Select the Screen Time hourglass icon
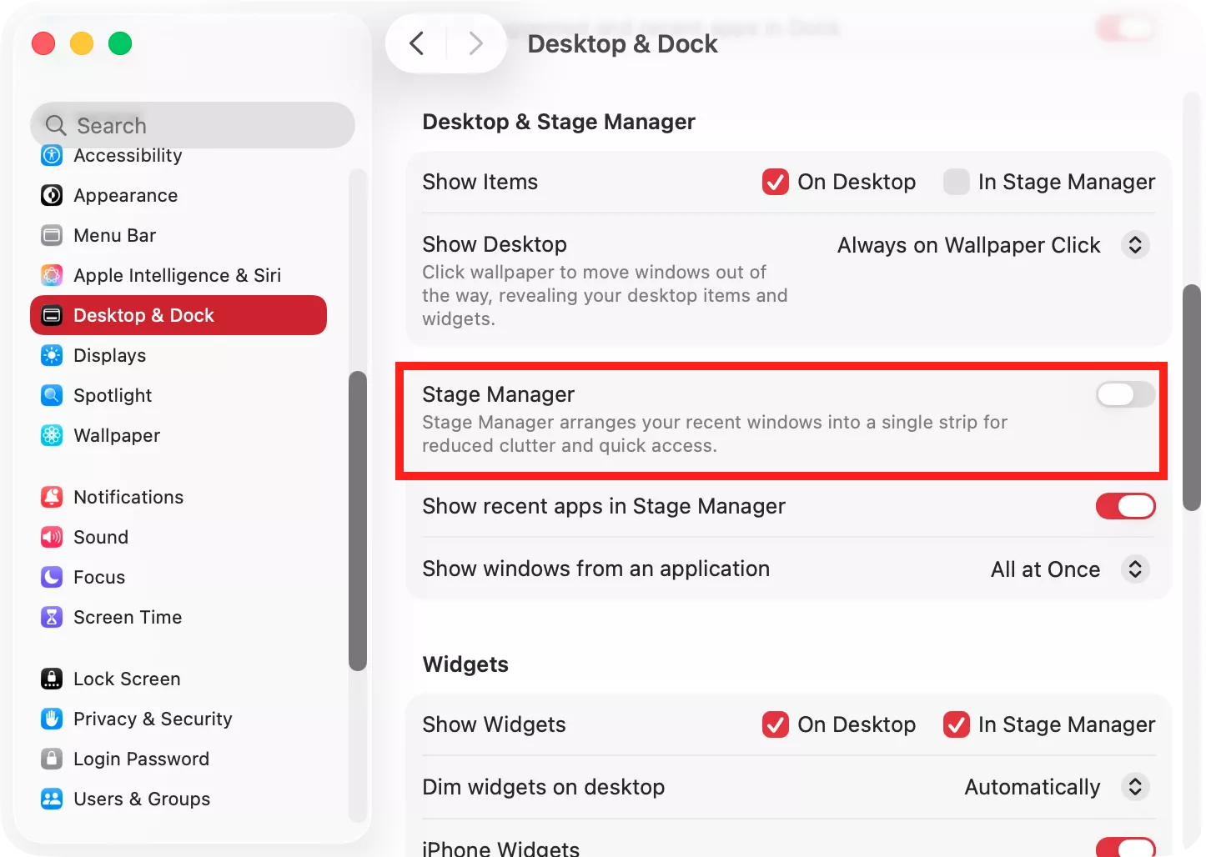Image resolution: width=1206 pixels, height=857 pixels. [52, 617]
